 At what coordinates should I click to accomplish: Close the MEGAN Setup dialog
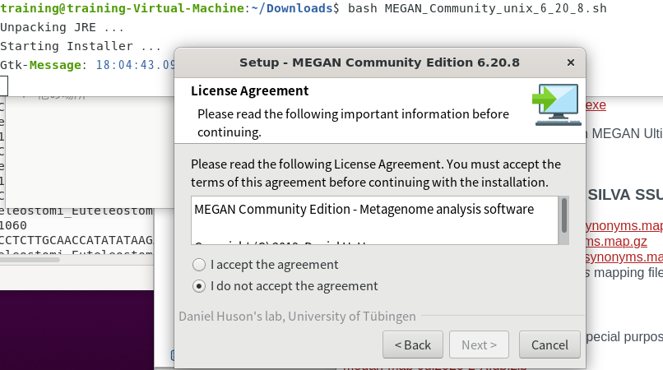click(570, 62)
